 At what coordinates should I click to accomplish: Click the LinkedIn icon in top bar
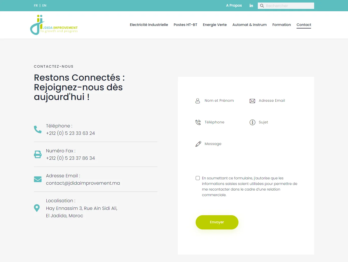[251, 6]
